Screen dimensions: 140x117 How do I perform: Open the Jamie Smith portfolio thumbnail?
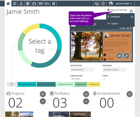point(59,114)
